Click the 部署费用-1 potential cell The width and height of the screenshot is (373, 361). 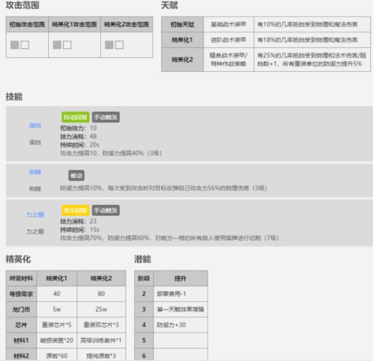click(x=180, y=294)
